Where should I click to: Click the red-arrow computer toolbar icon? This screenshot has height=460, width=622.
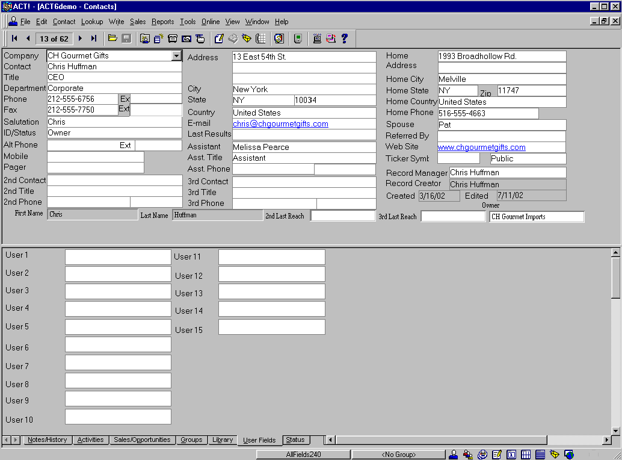click(x=330, y=39)
